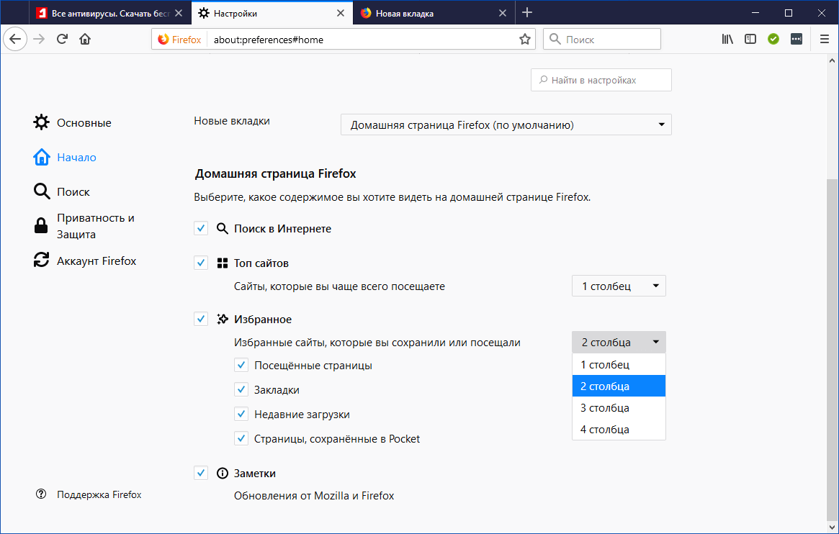The image size is (839, 534).
Task: Go to the Аккаунт Firefox section
Action: pos(96,261)
